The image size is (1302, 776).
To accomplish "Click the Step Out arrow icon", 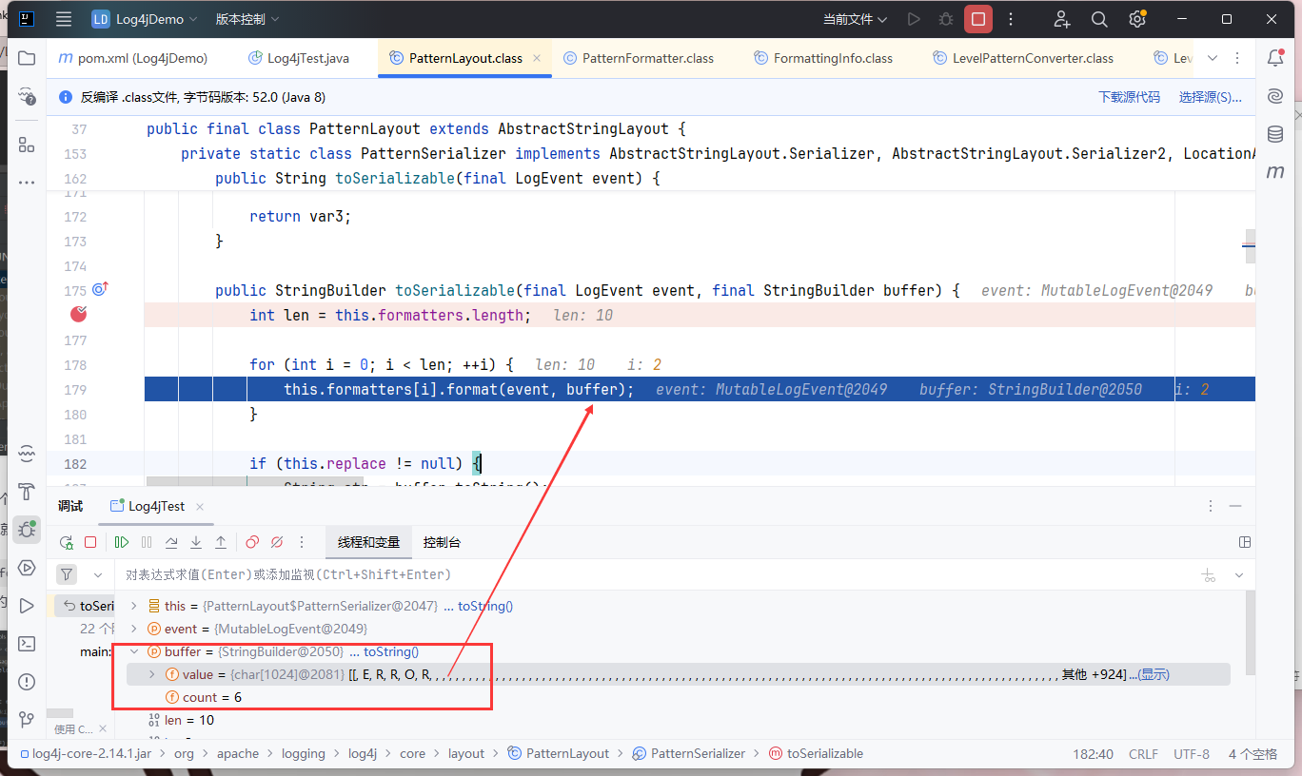I will (x=221, y=542).
